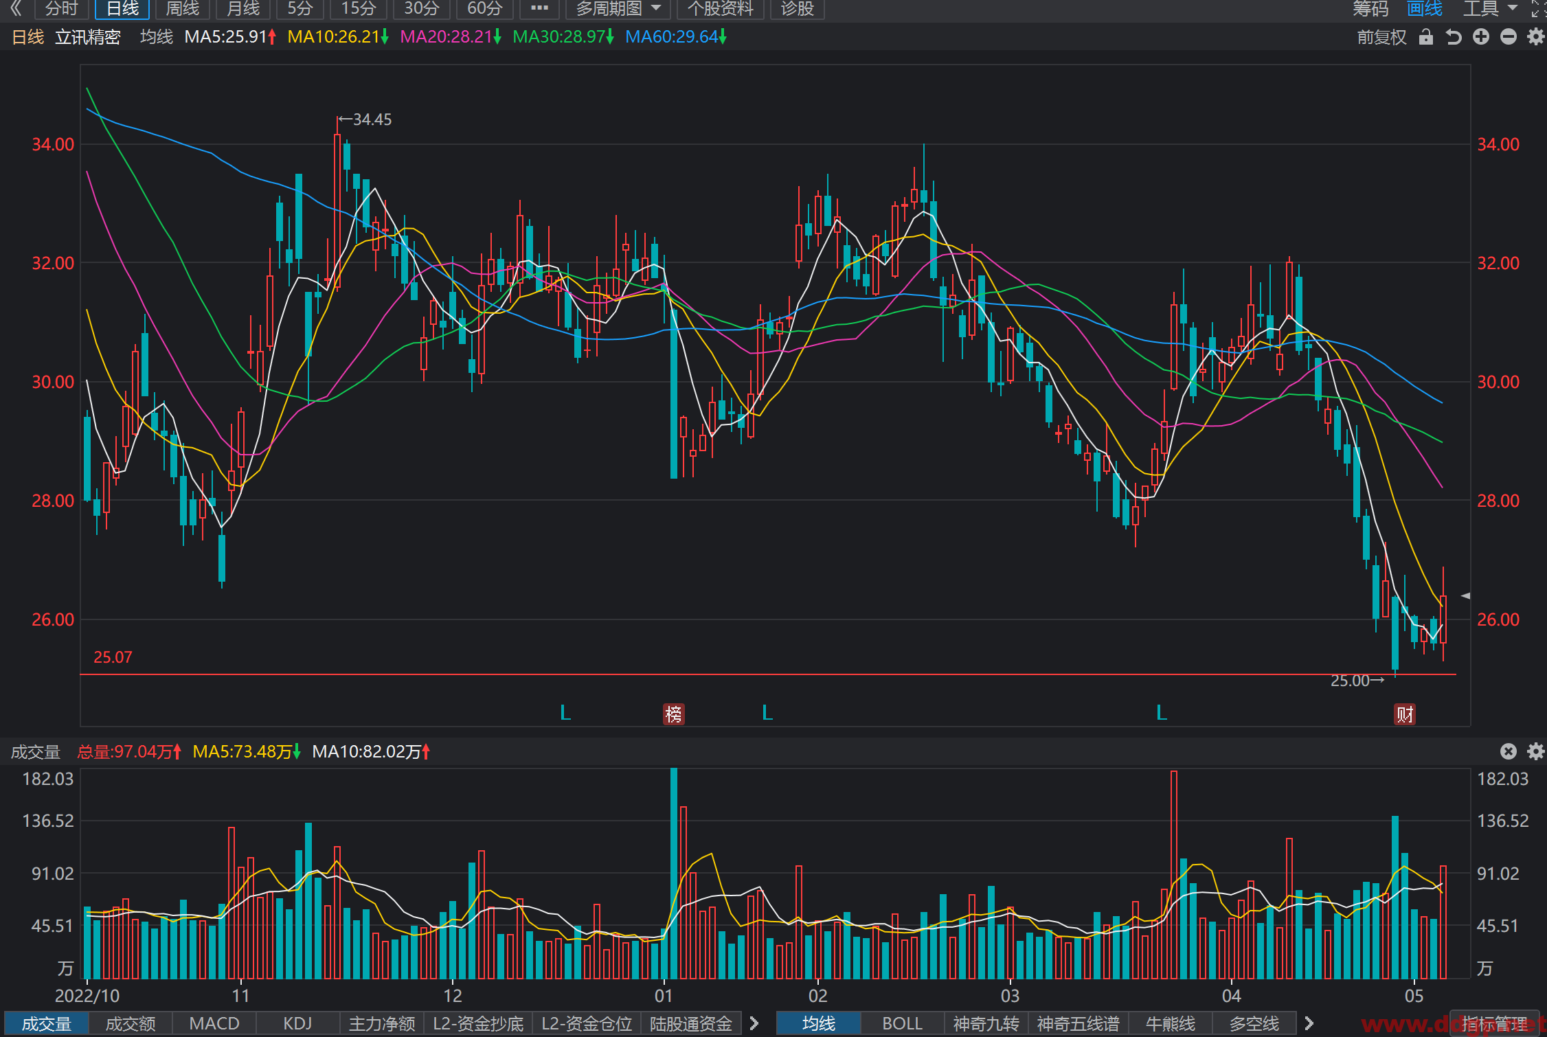Click the 25.07 support line label

coord(113,657)
